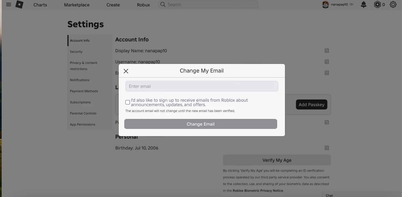Open the Roblox Biometric Privacy Notice link
The height and width of the screenshot is (197, 402).
(258, 191)
